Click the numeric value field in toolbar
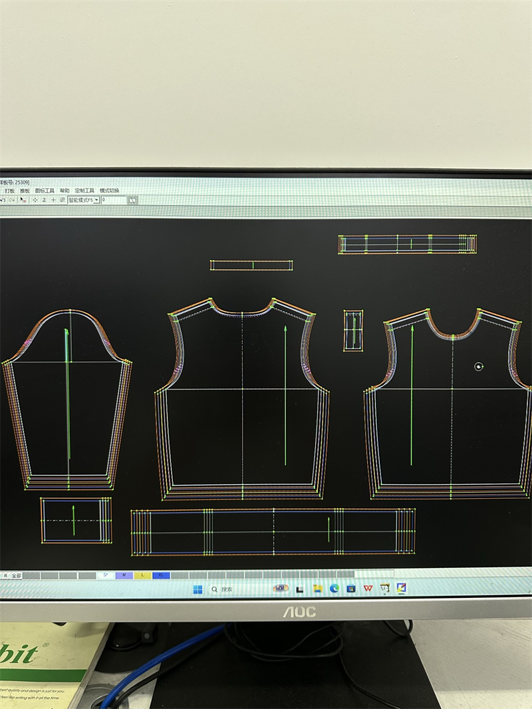532x709 pixels. [113, 200]
